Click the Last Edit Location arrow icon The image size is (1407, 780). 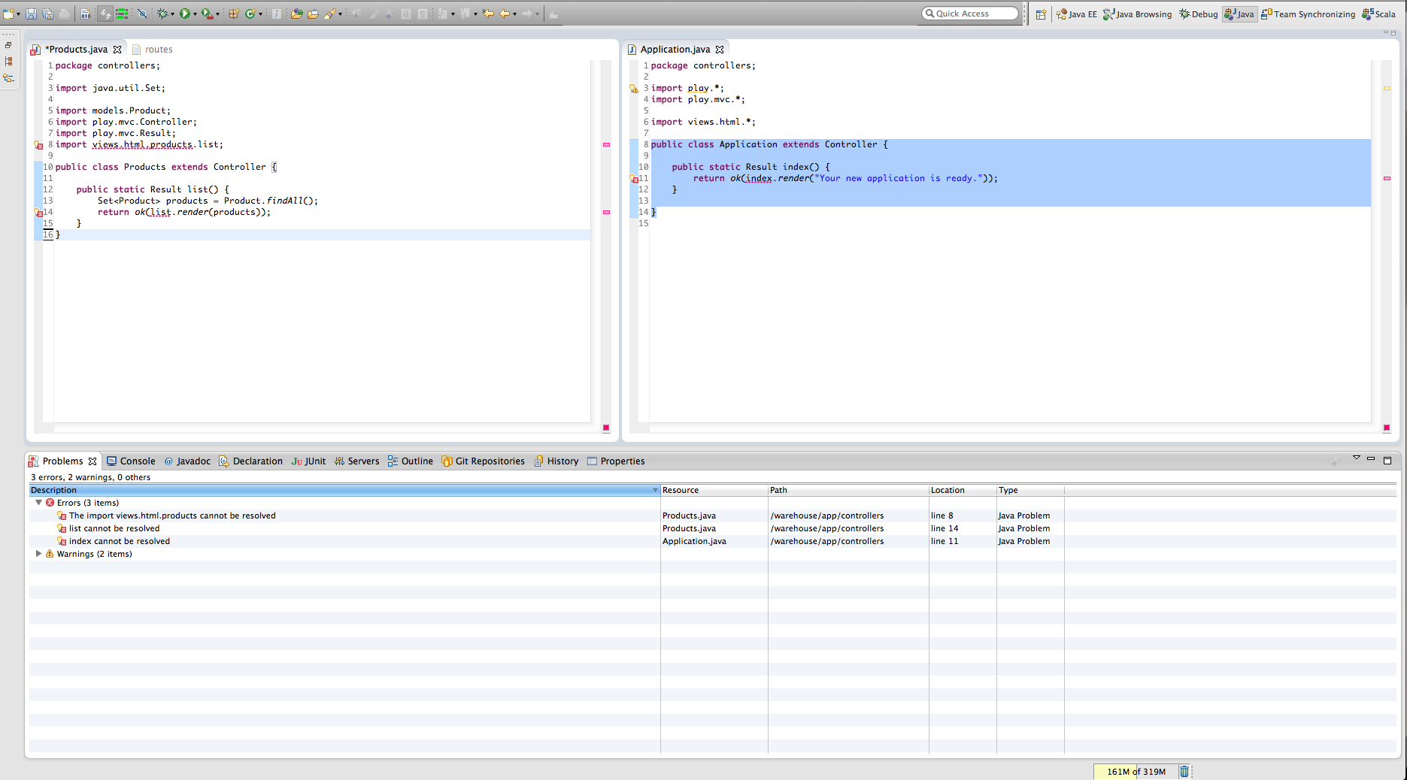tap(488, 14)
